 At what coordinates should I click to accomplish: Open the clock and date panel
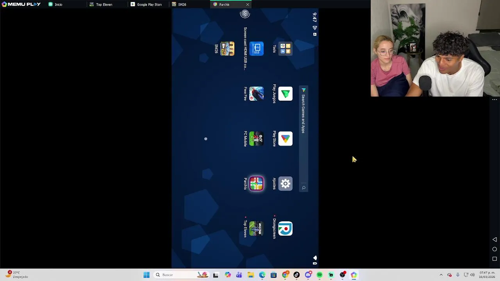(487, 275)
